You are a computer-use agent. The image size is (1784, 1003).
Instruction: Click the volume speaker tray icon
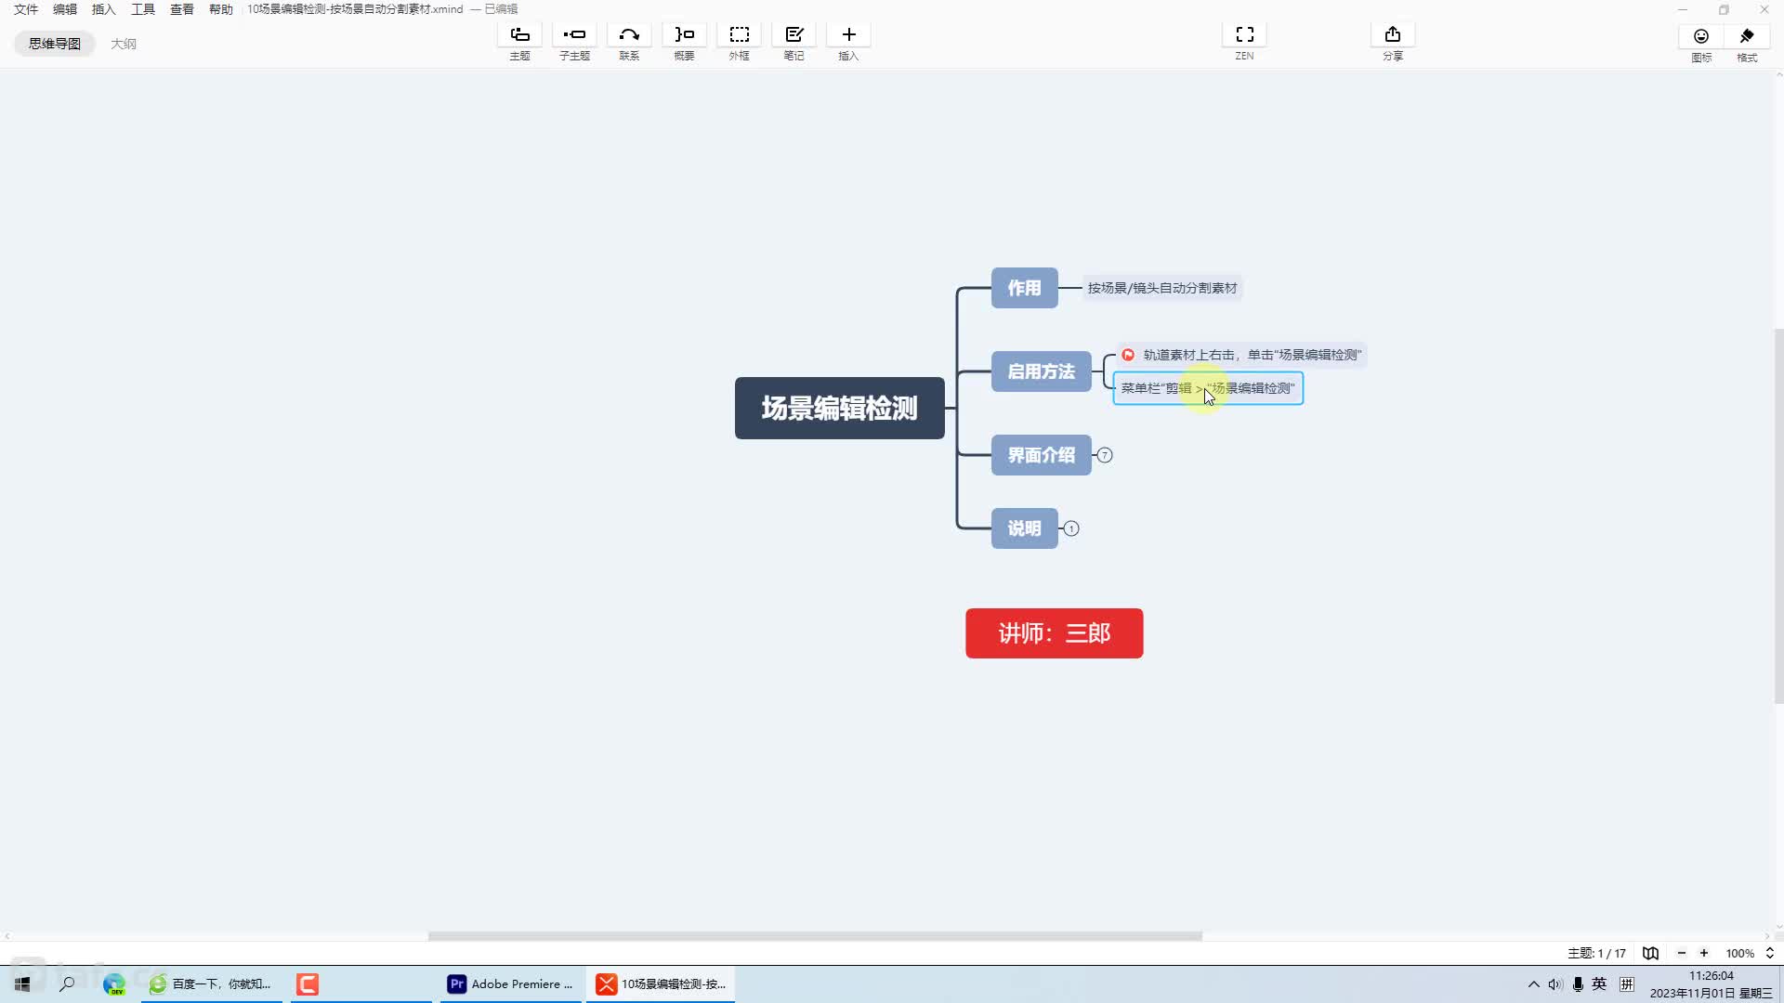pyautogui.click(x=1554, y=984)
